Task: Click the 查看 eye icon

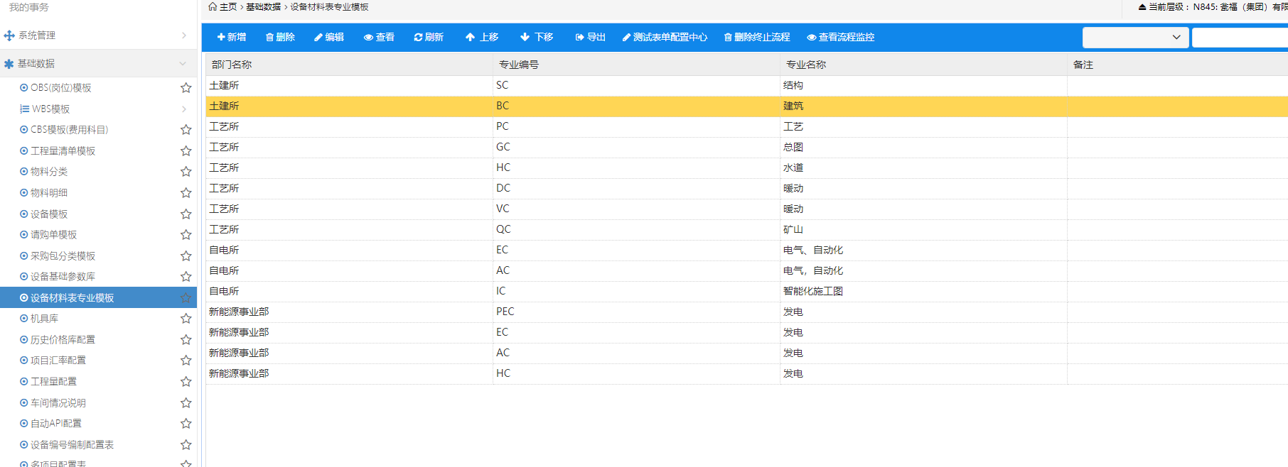Action: pyautogui.click(x=368, y=38)
